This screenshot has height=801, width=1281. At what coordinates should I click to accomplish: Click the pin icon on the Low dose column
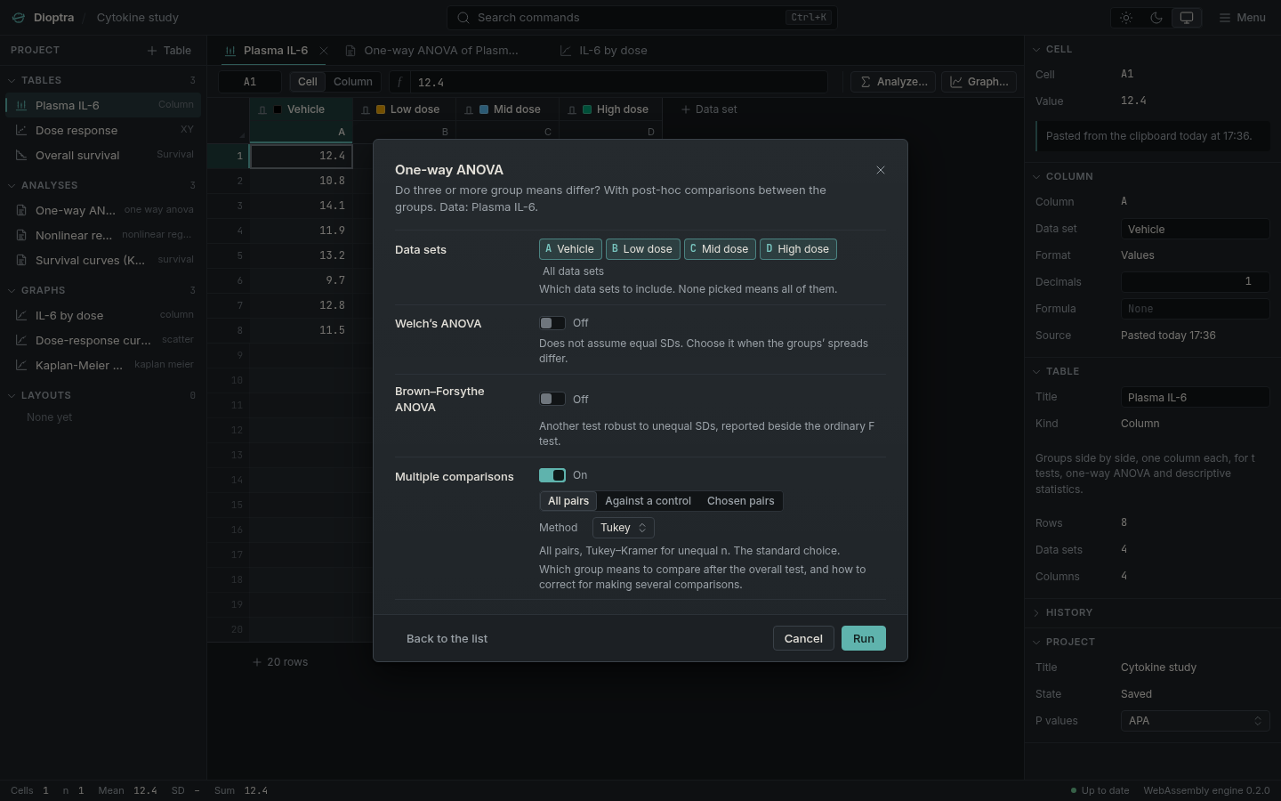pyautogui.click(x=366, y=110)
